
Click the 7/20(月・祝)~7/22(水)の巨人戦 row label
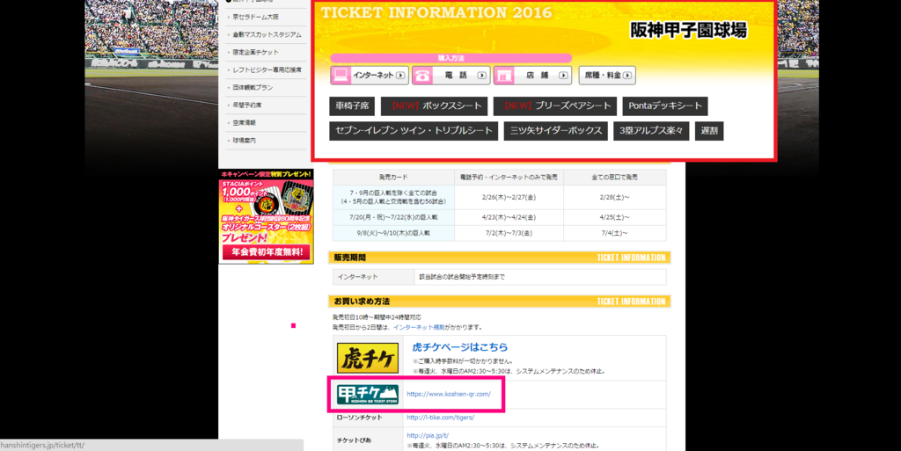point(393,217)
